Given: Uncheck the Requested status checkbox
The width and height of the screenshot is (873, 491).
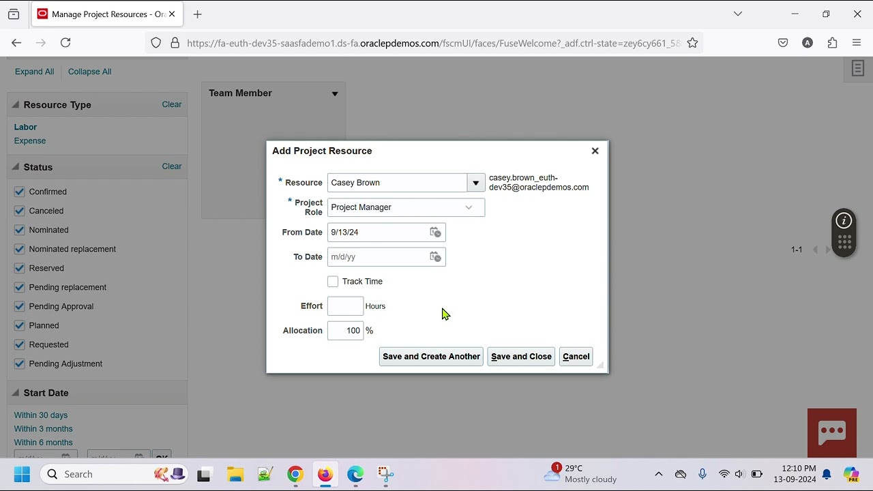Looking at the screenshot, I should [x=19, y=344].
